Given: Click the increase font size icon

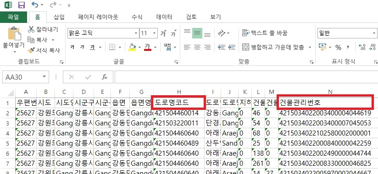Looking at the screenshot, I should (x=163, y=33).
